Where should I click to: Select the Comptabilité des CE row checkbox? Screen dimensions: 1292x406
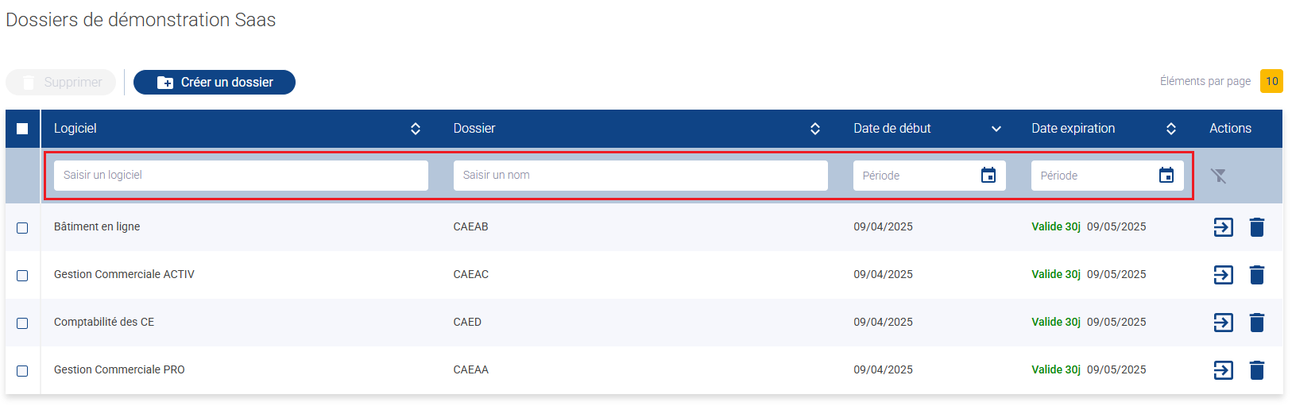coord(22,323)
